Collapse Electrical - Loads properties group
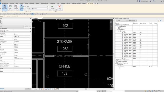 pyautogui.click(x=30, y=32)
